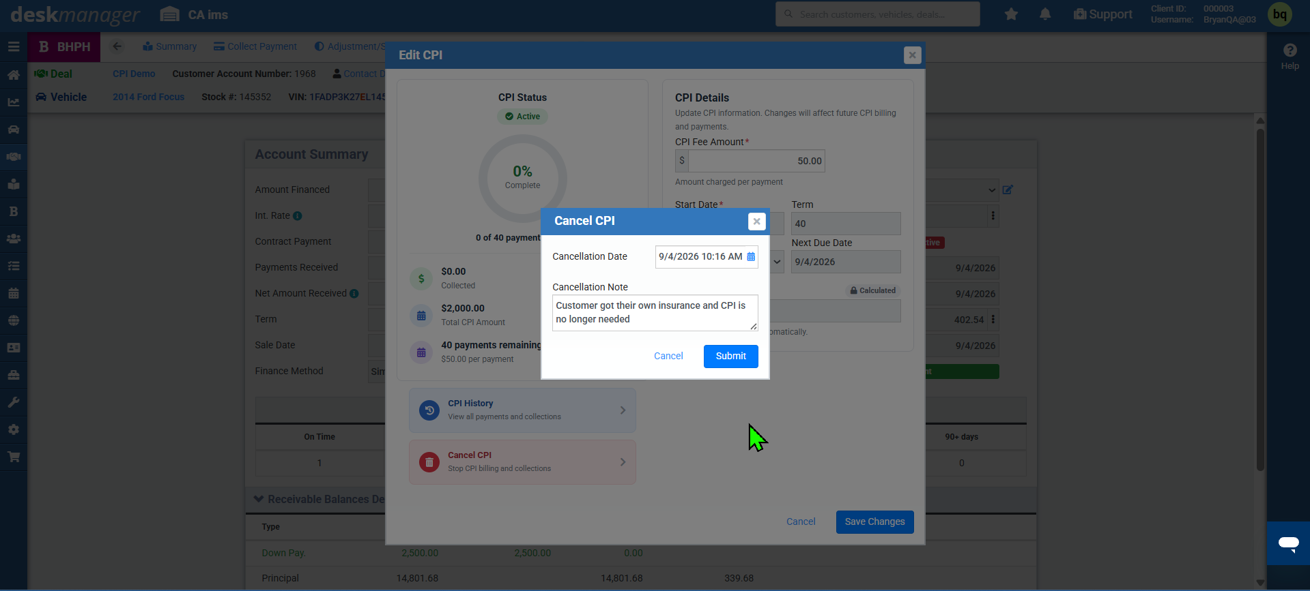Image resolution: width=1310 pixels, height=591 pixels.
Task: Open the Summary tab
Action: [x=169, y=46]
